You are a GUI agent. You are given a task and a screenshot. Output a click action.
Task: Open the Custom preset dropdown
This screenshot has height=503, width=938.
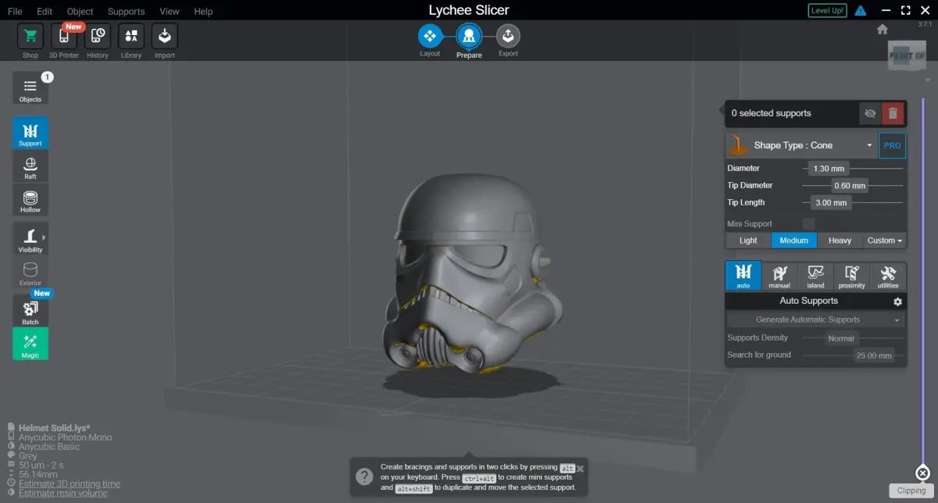click(885, 241)
